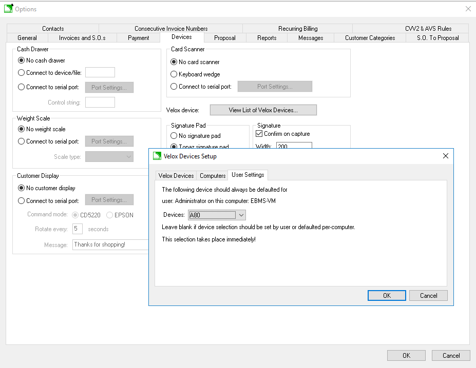The height and width of the screenshot is (368, 476).
Task: Close the Velox Devices Setup dialog
Action: [445, 156]
